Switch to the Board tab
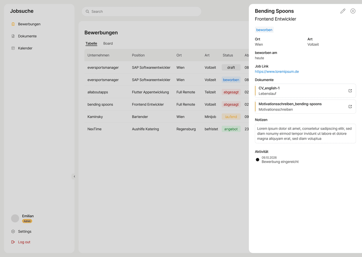Viewport: 362px width, 257px height. click(x=108, y=43)
